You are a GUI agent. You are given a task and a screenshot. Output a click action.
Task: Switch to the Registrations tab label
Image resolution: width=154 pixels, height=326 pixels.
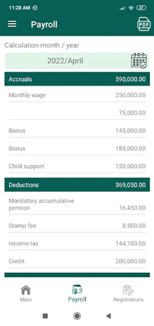pyautogui.click(x=128, y=300)
